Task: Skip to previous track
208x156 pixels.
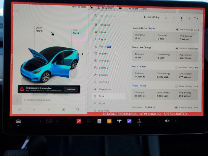Action: coord(19,110)
